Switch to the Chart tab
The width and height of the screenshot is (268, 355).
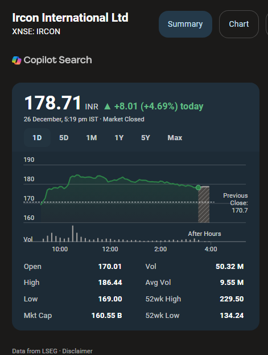[x=239, y=24]
